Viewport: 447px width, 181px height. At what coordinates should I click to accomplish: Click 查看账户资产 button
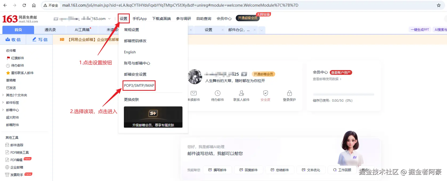tap(341, 72)
